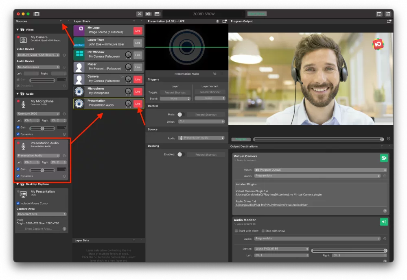Uncheck Dynamics for My Microphone
The width and height of the screenshot is (407, 280).
click(x=18, y=134)
